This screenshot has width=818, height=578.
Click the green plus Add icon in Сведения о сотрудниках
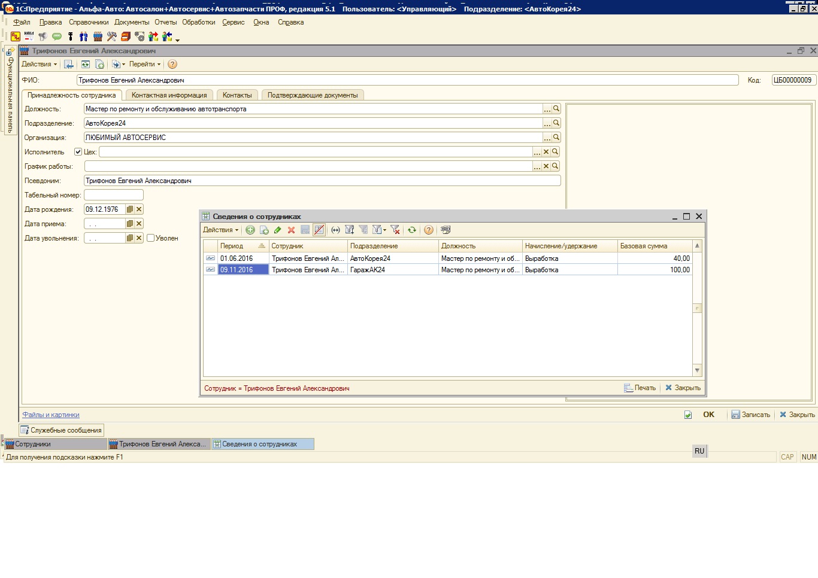coord(250,230)
